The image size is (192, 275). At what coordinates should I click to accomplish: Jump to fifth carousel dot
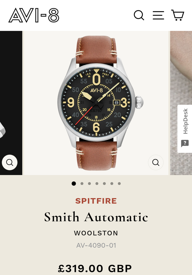pos(104,183)
